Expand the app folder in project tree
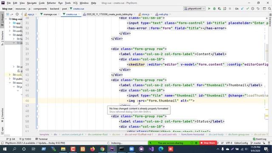This screenshot has height=153, width=272. coord(10,23)
